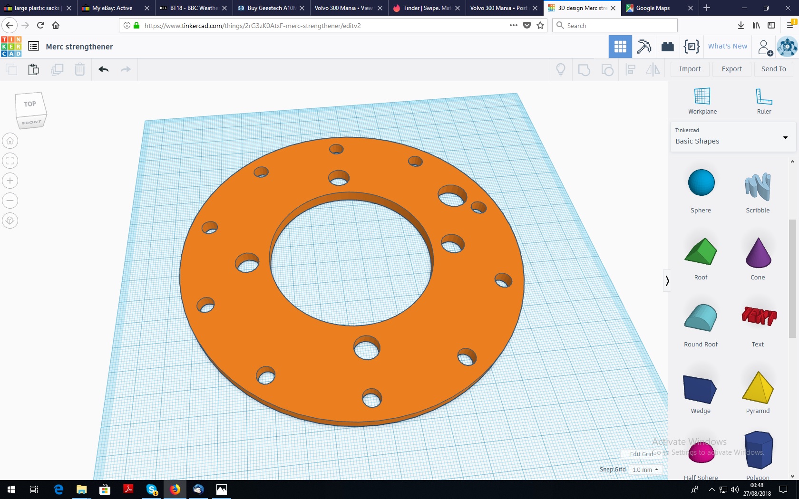Click the Export button

[731, 69]
